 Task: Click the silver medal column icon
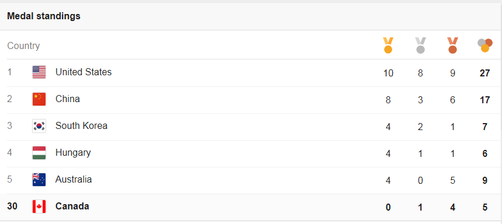[420, 45]
